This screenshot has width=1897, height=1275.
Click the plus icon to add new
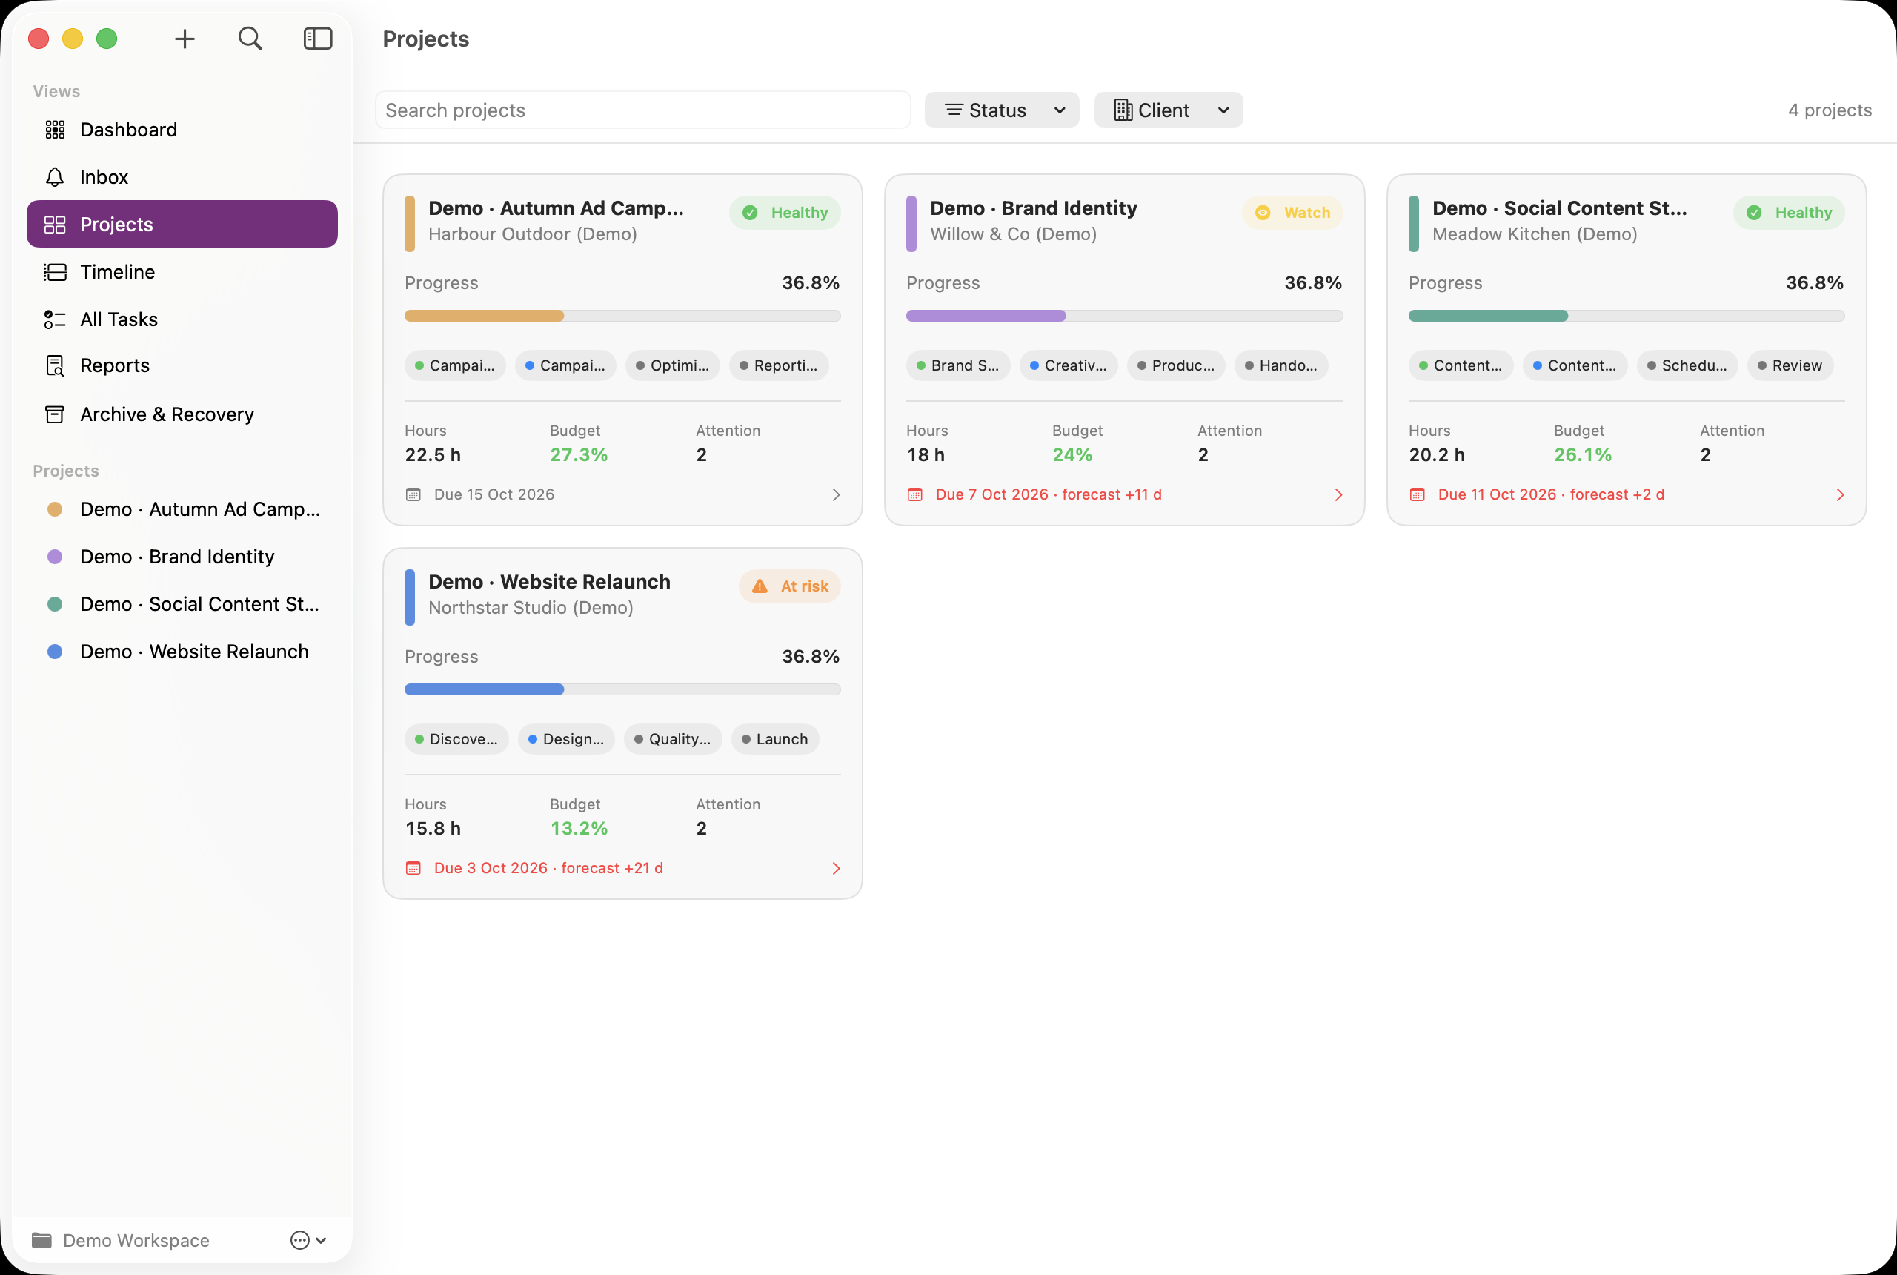[185, 39]
